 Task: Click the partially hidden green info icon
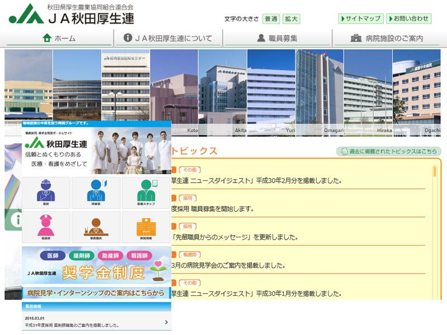pos(16,219)
